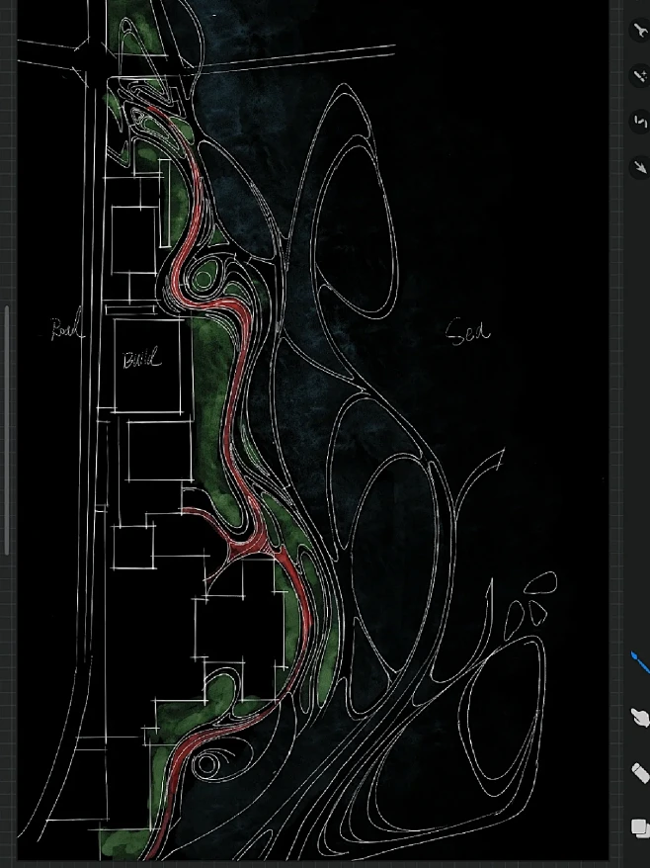Open the Actions wrench menu
Image resolution: width=650 pixels, height=868 pixels.
point(638,29)
